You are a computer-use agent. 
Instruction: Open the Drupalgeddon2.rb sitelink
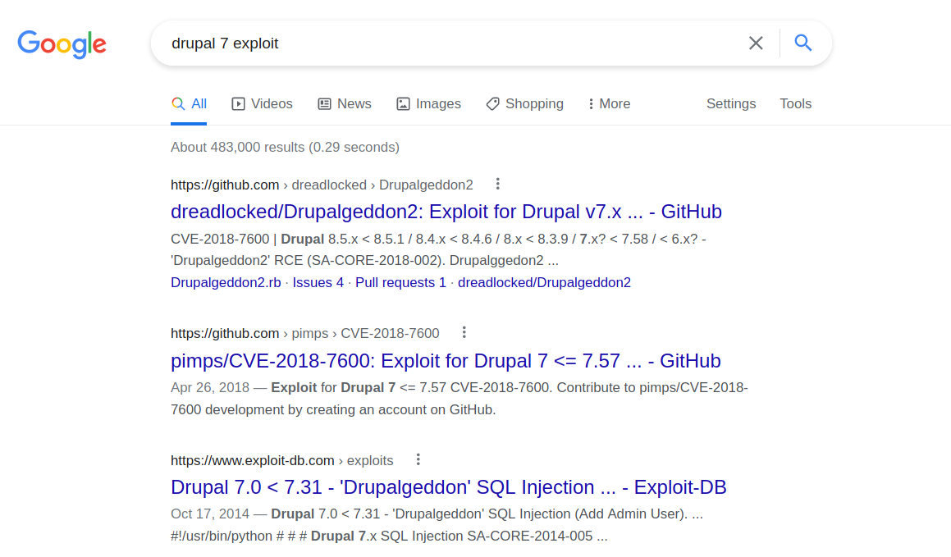(226, 282)
